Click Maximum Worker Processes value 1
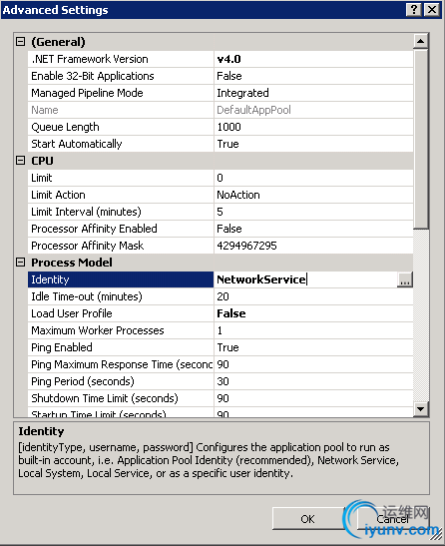This screenshot has height=546, width=445. tap(220, 330)
